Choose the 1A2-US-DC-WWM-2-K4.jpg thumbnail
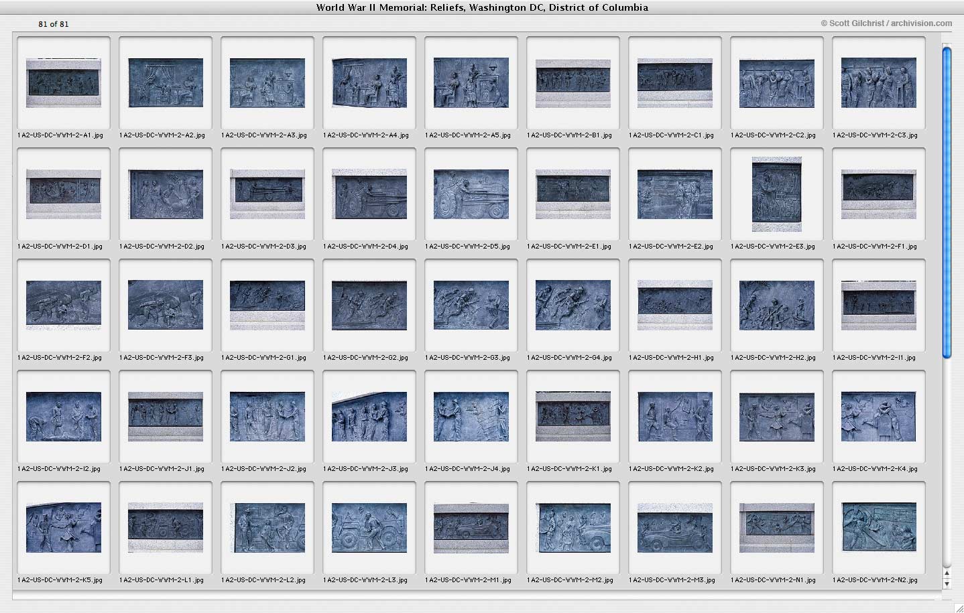 click(x=879, y=417)
